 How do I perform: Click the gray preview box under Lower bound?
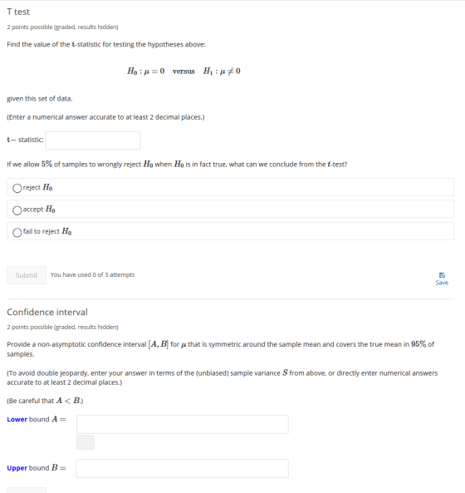86,442
